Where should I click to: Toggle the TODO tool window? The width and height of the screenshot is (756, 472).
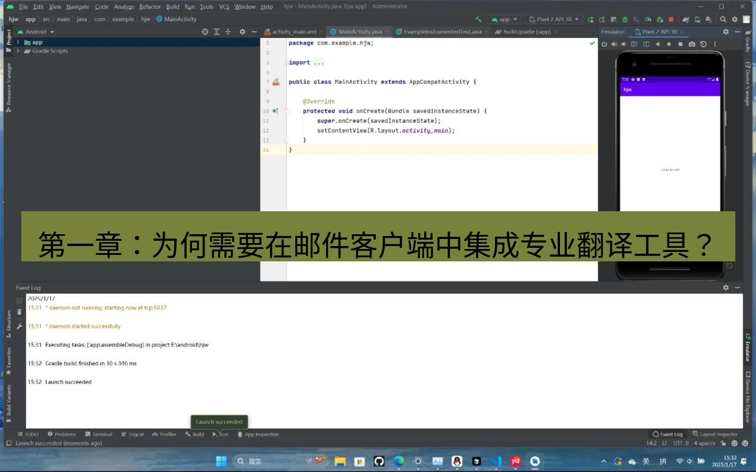(x=28, y=434)
